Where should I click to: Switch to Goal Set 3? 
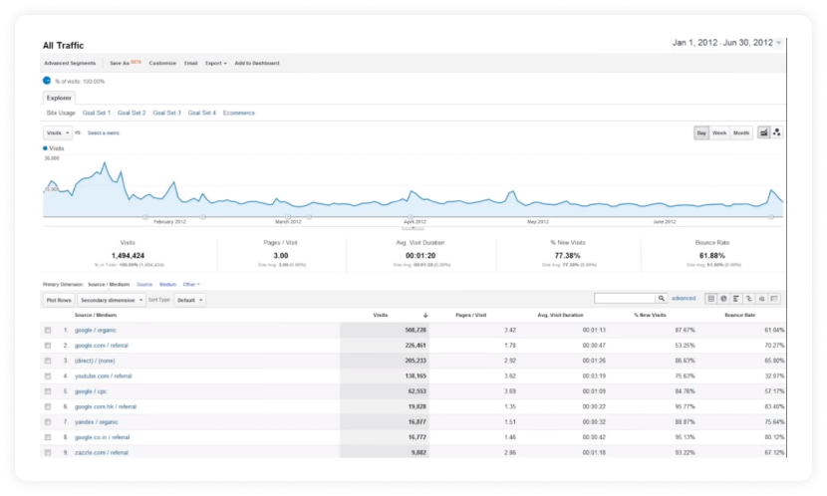(166, 113)
